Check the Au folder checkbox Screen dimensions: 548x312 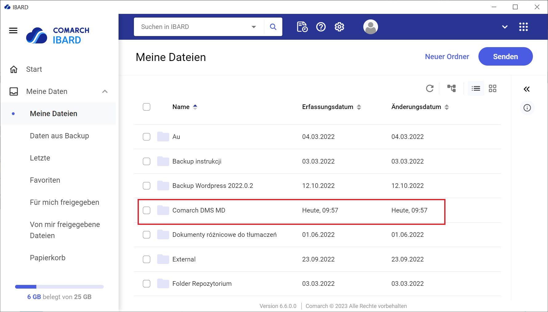click(x=147, y=137)
